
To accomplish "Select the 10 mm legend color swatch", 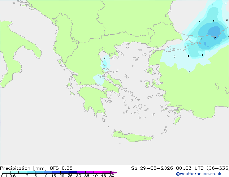I will point(48,172).
